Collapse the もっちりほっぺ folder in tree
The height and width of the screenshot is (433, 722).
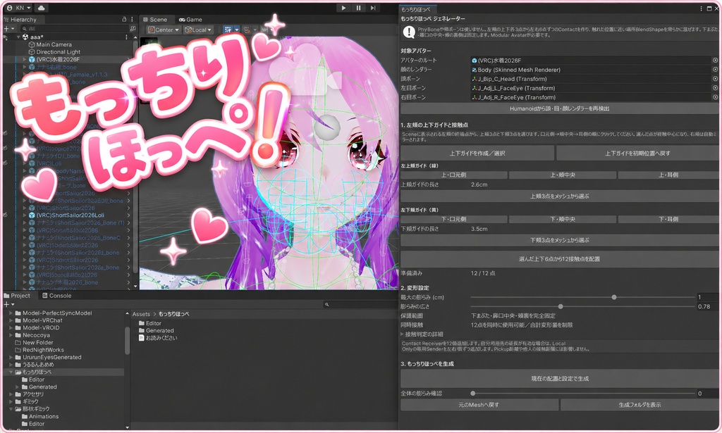pyautogui.click(x=11, y=372)
